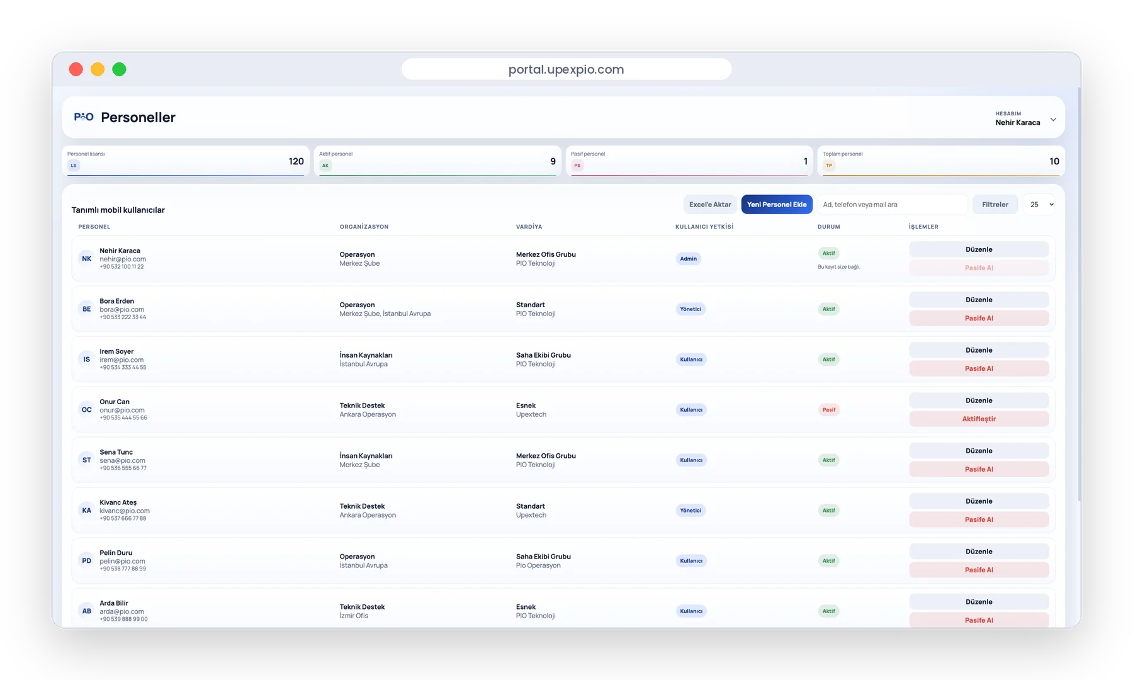Viewport: 1133px width, 680px height.
Task: Click the Aktif status badge for Sena Tunc
Action: coord(829,460)
